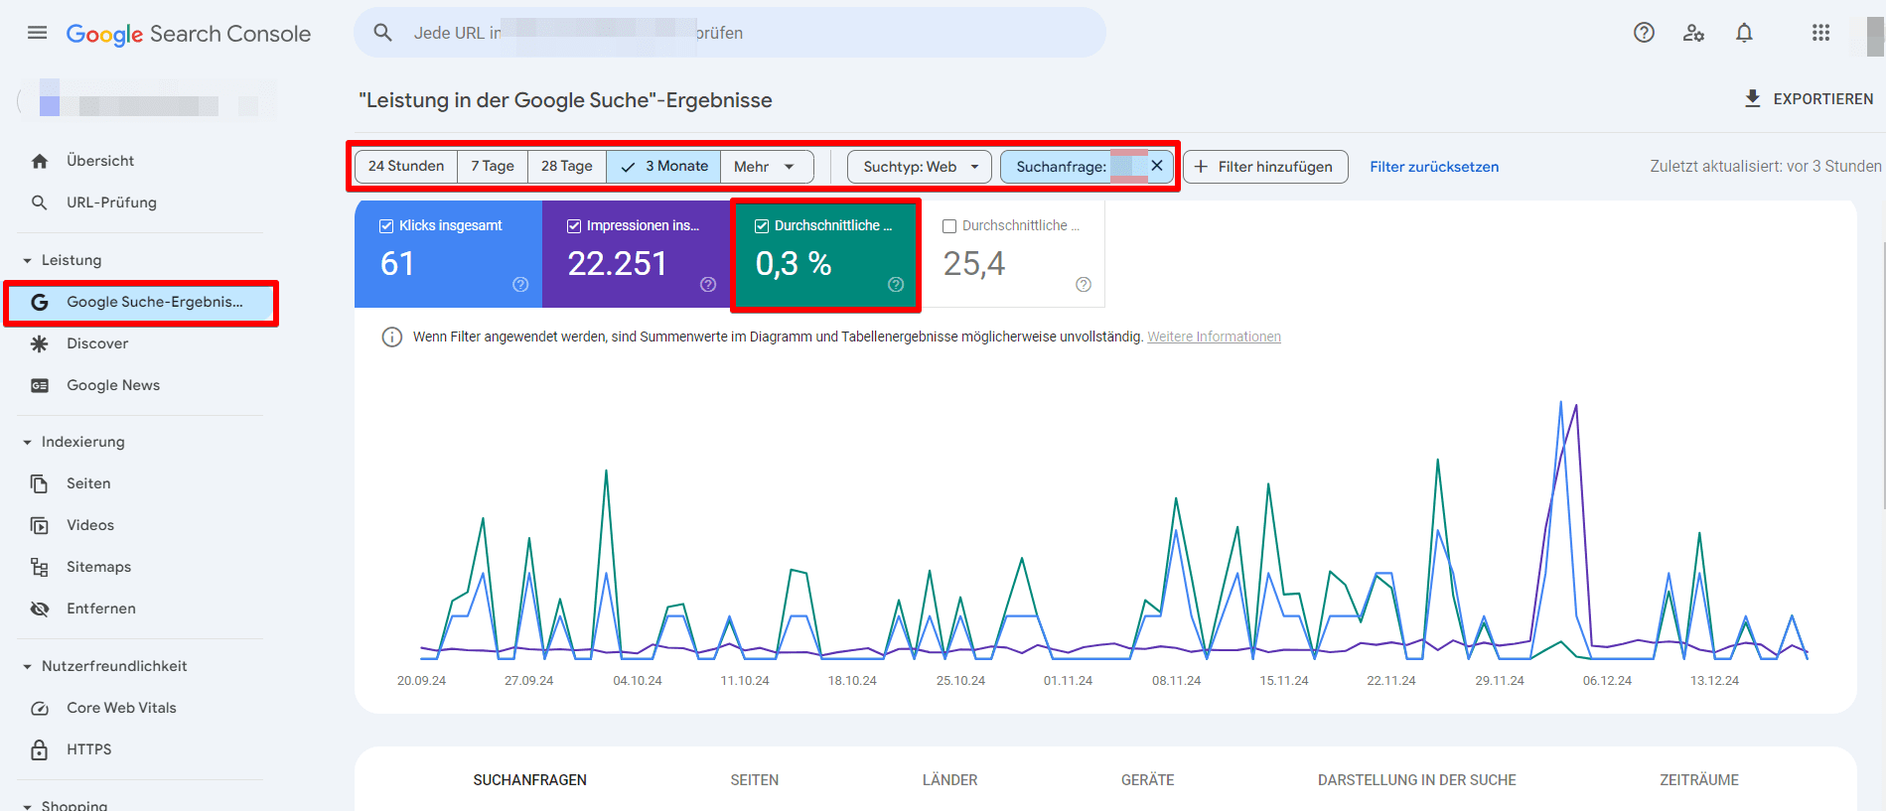Select the 3 Monate date range
This screenshot has width=1886, height=811.
(663, 167)
